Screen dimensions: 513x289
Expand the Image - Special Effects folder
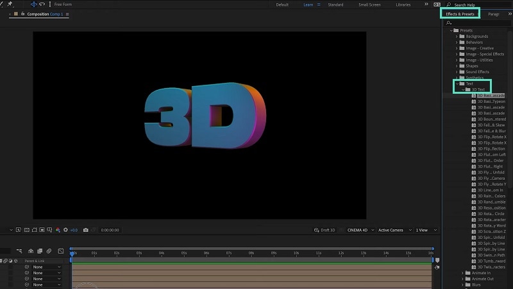pyautogui.click(x=457, y=54)
